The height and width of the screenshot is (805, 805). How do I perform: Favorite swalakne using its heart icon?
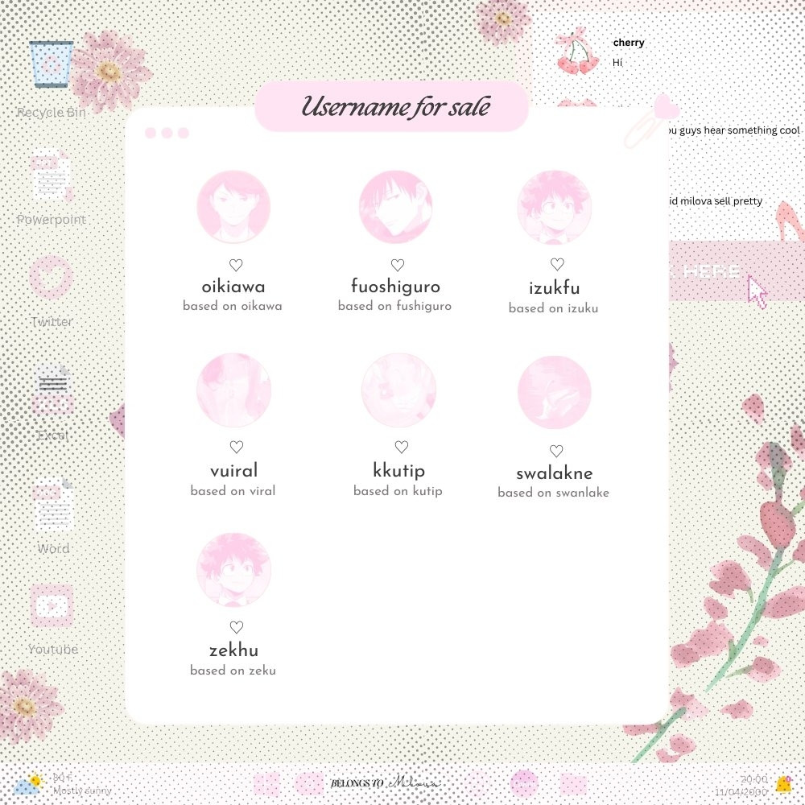(x=556, y=451)
